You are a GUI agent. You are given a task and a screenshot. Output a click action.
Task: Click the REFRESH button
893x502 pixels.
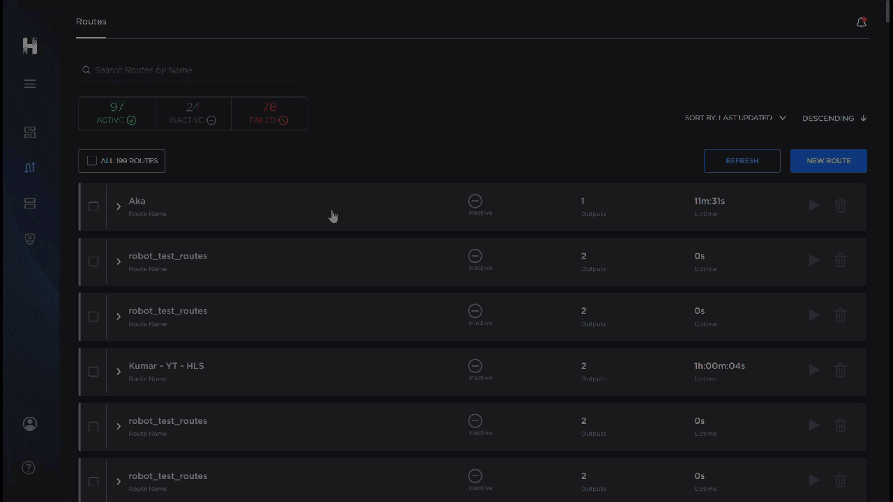[742, 160]
